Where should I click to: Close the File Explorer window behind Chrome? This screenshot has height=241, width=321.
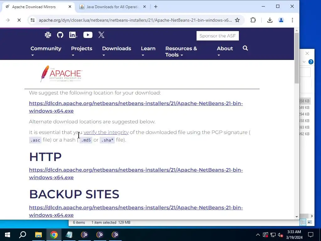(307, 53)
